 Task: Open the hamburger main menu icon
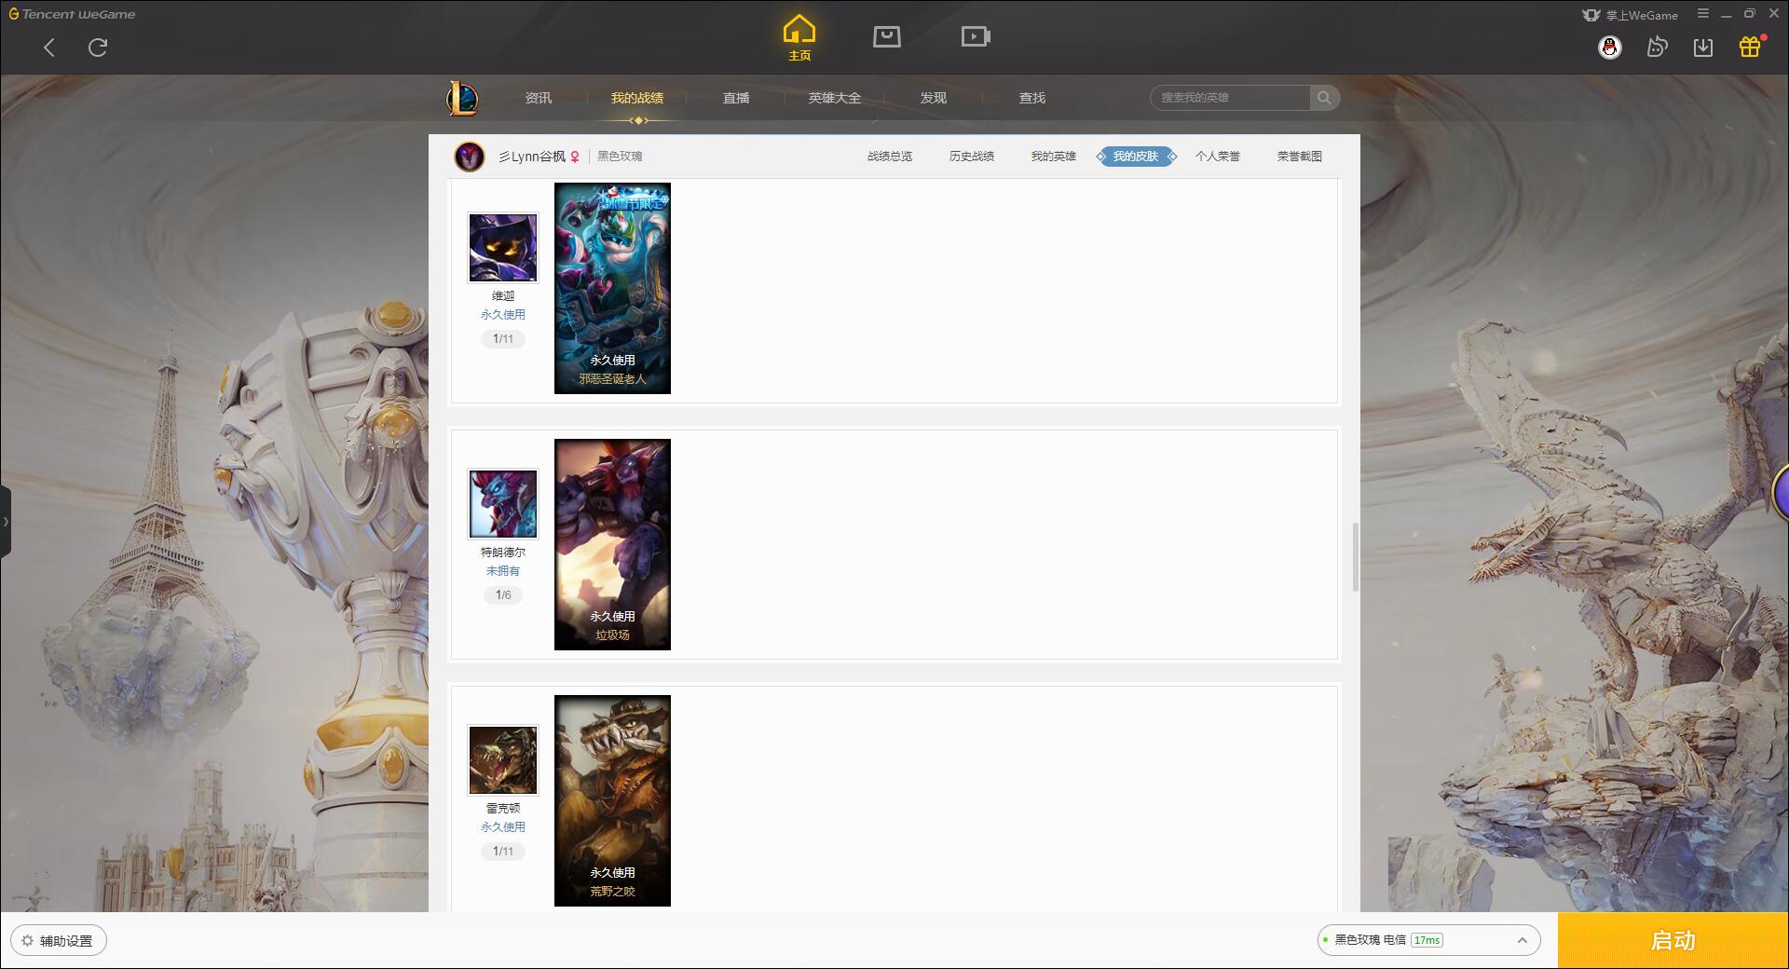pos(1703,14)
